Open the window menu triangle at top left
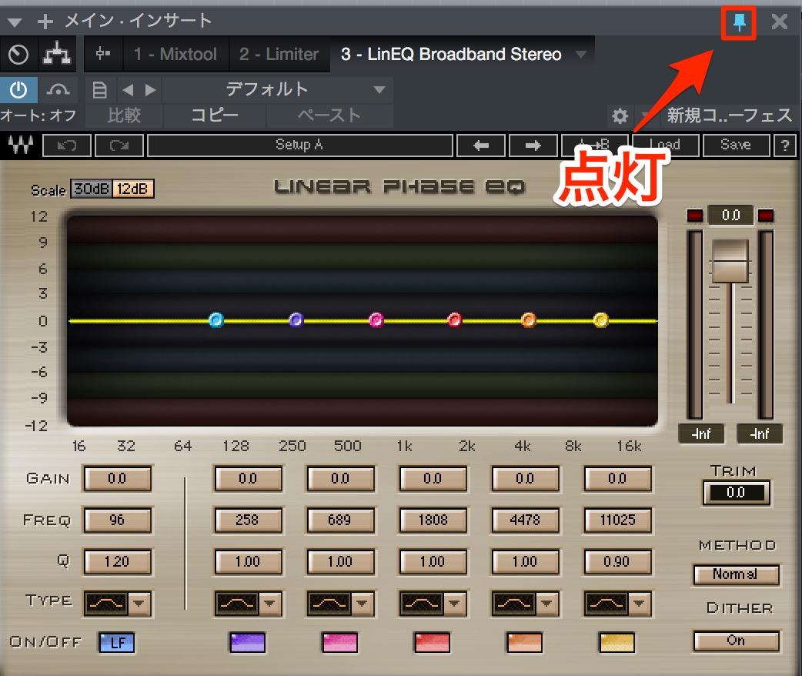This screenshot has height=676, width=802. coord(15,22)
